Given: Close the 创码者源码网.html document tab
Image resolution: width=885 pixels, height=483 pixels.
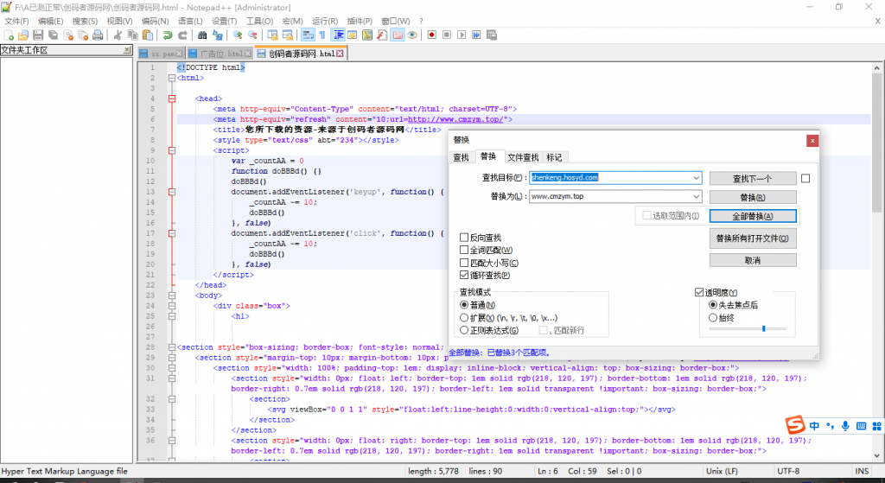Looking at the screenshot, I should [341, 54].
